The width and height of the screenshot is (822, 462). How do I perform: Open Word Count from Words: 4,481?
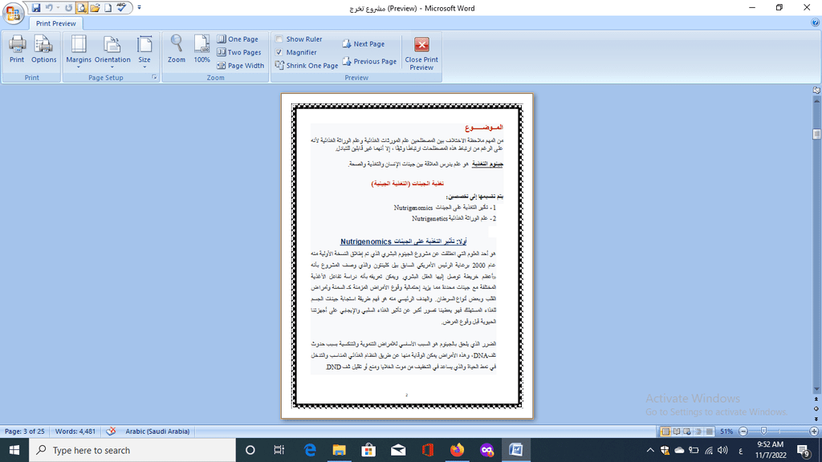75,431
